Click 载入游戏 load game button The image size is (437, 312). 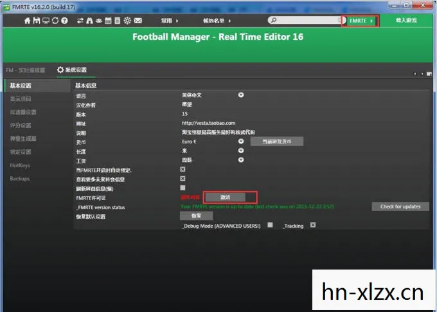tap(406, 21)
